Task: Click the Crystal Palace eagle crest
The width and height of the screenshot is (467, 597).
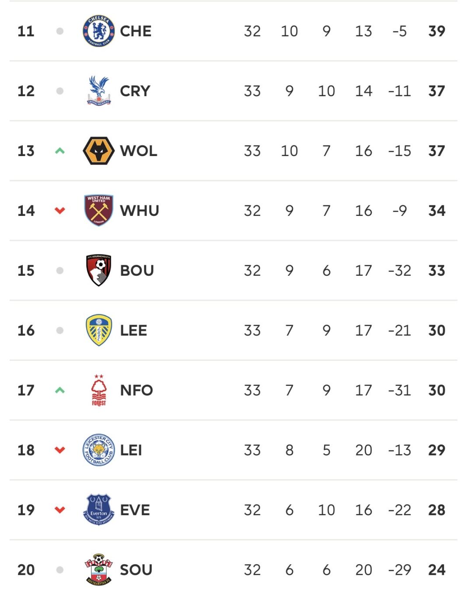Action: coord(99,91)
